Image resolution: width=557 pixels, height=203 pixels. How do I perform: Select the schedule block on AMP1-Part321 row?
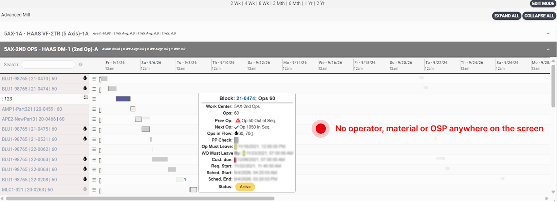tap(133, 109)
